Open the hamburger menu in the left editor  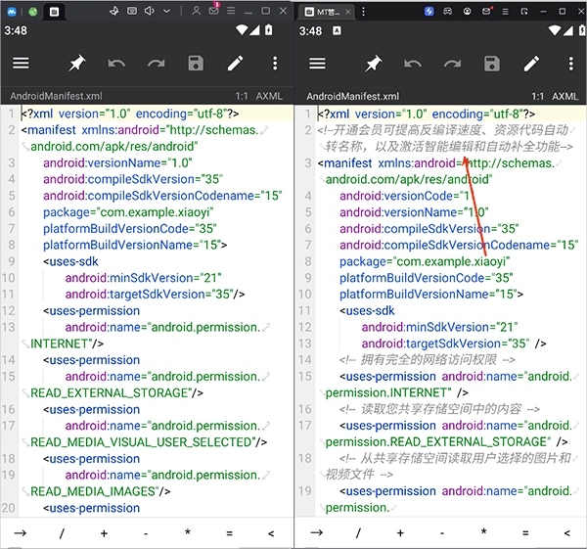[x=21, y=64]
